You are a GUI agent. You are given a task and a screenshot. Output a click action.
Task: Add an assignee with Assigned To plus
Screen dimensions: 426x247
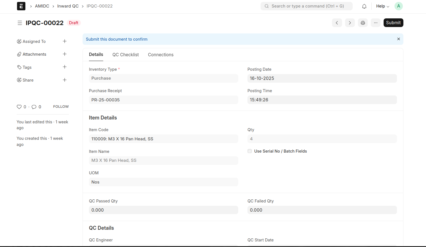click(x=65, y=41)
